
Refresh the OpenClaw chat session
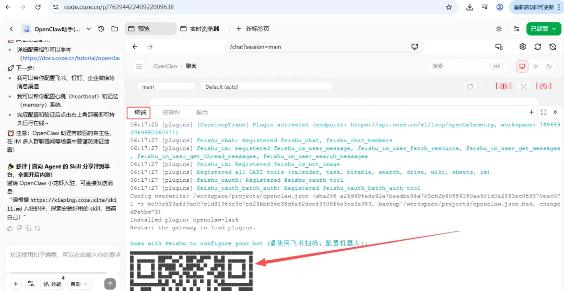(x=470, y=87)
